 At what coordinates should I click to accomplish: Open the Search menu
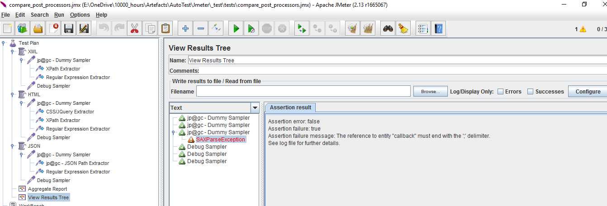pyautogui.click(x=40, y=15)
